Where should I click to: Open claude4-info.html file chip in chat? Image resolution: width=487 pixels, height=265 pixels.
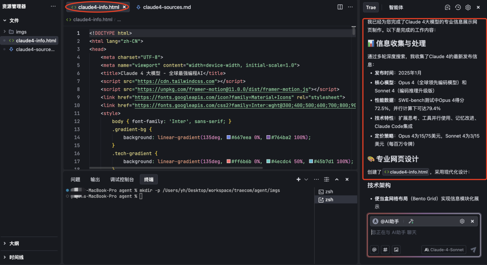click(x=406, y=172)
